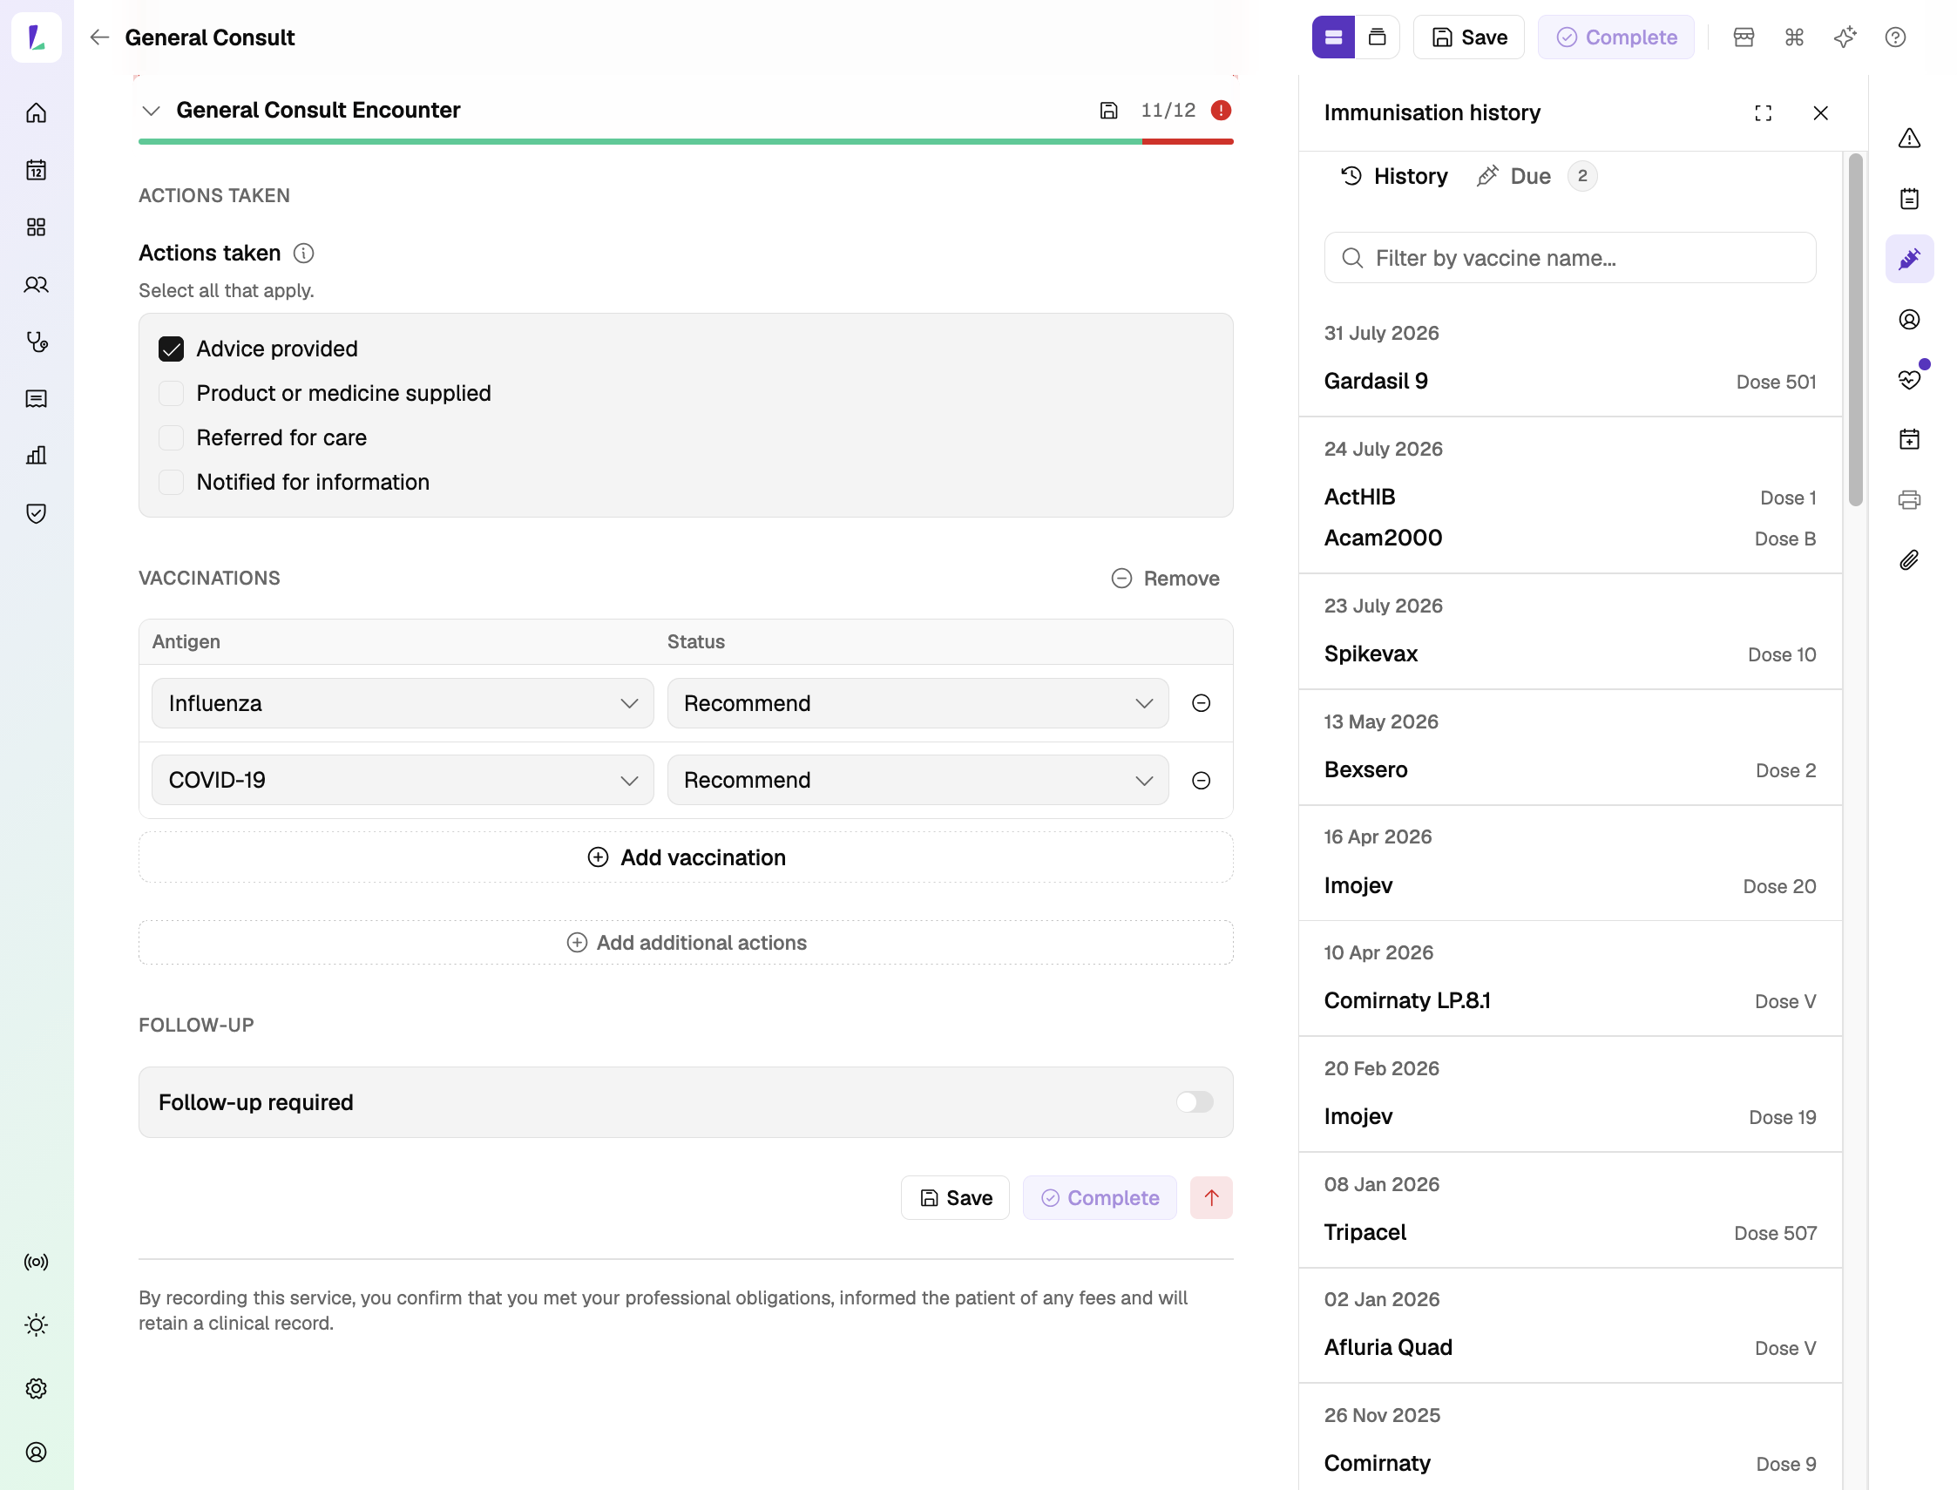This screenshot has width=1957, height=1490.
Task: Uncheck the Advice provided checkbox
Action: point(171,349)
